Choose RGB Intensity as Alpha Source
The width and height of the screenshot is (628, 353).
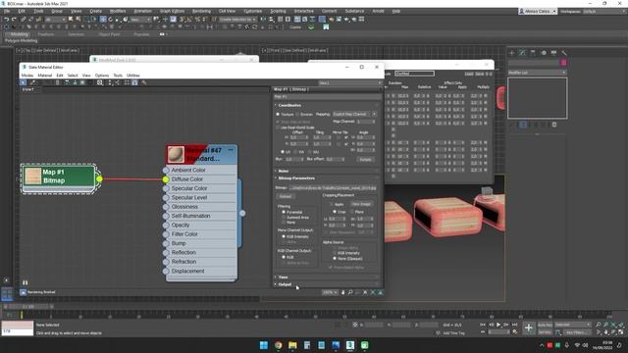[x=335, y=253]
